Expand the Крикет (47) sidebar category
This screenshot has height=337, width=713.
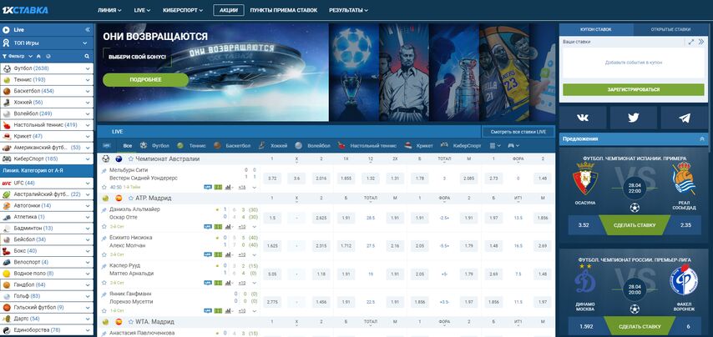tap(88, 136)
